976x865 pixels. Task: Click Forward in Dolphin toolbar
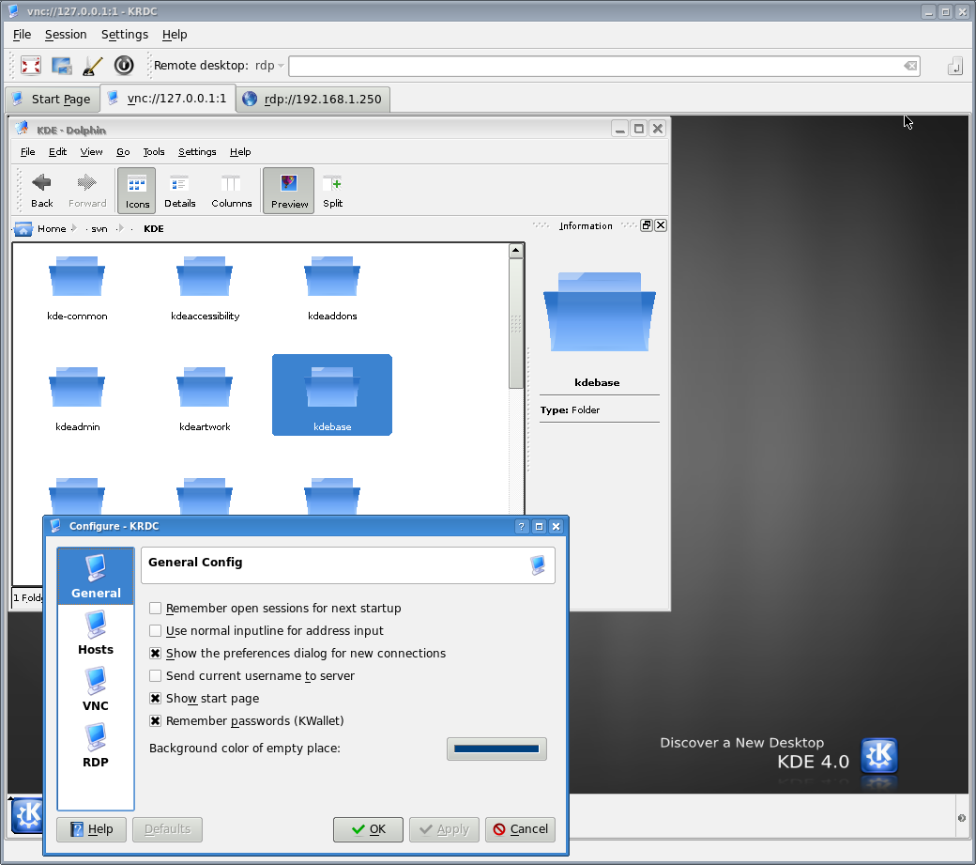click(x=87, y=191)
